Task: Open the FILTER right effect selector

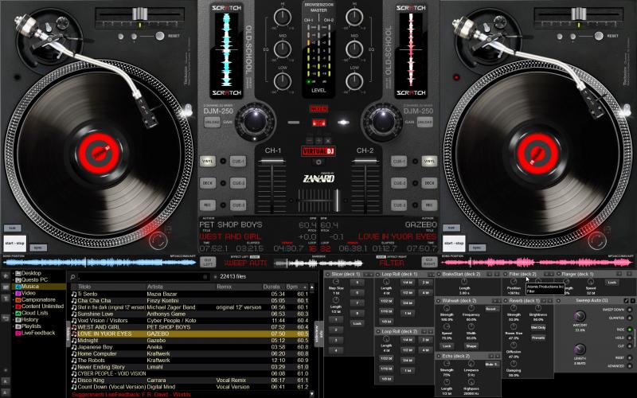Action: coord(392,263)
